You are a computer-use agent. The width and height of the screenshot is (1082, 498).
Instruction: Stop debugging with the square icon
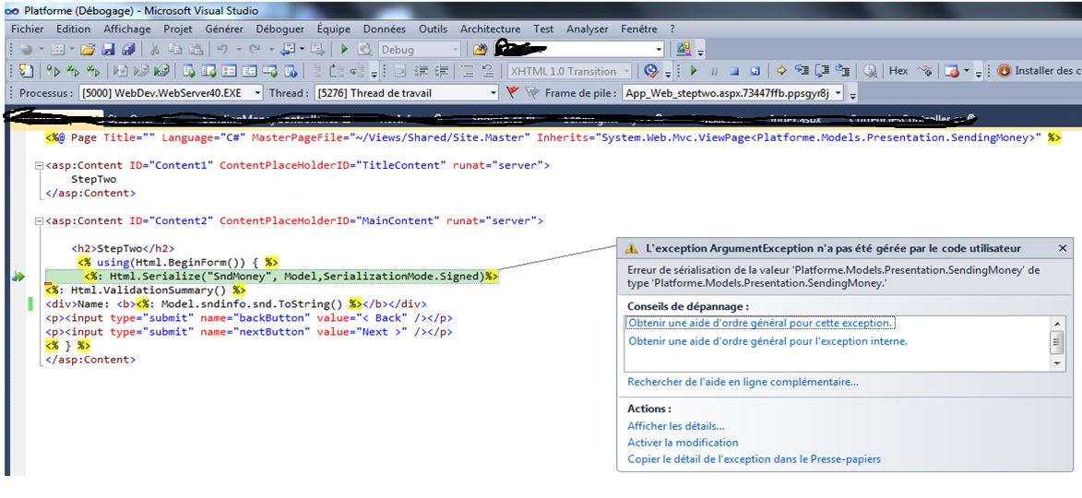click(734, 71)
